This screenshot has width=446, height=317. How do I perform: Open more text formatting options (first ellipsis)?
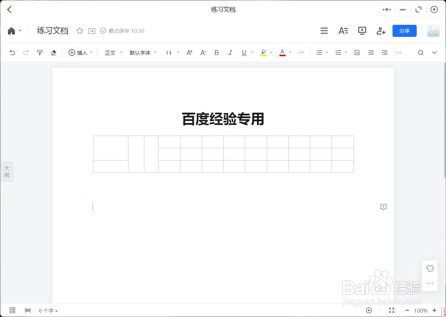click(x=301, y=53)
